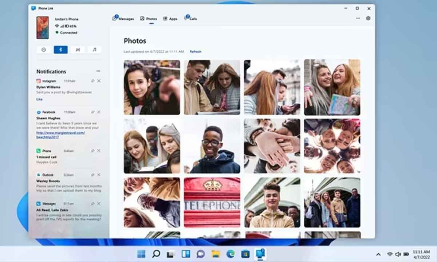Dismiss the Instagram notification
Viewport: 437px width, 262px height.
(x=99, y=81)
